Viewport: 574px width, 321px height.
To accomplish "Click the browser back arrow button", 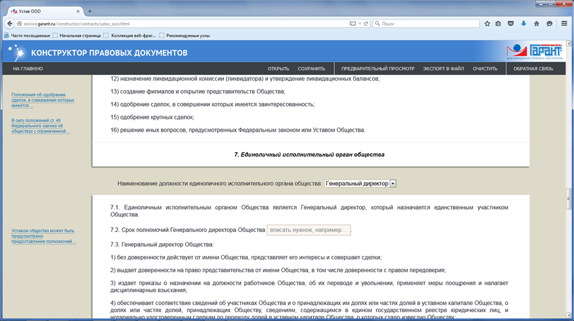I will (x=10, y=24).
